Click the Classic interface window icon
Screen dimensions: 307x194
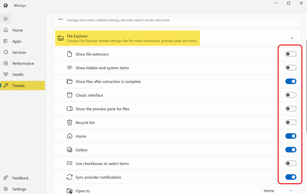[70, 95]
